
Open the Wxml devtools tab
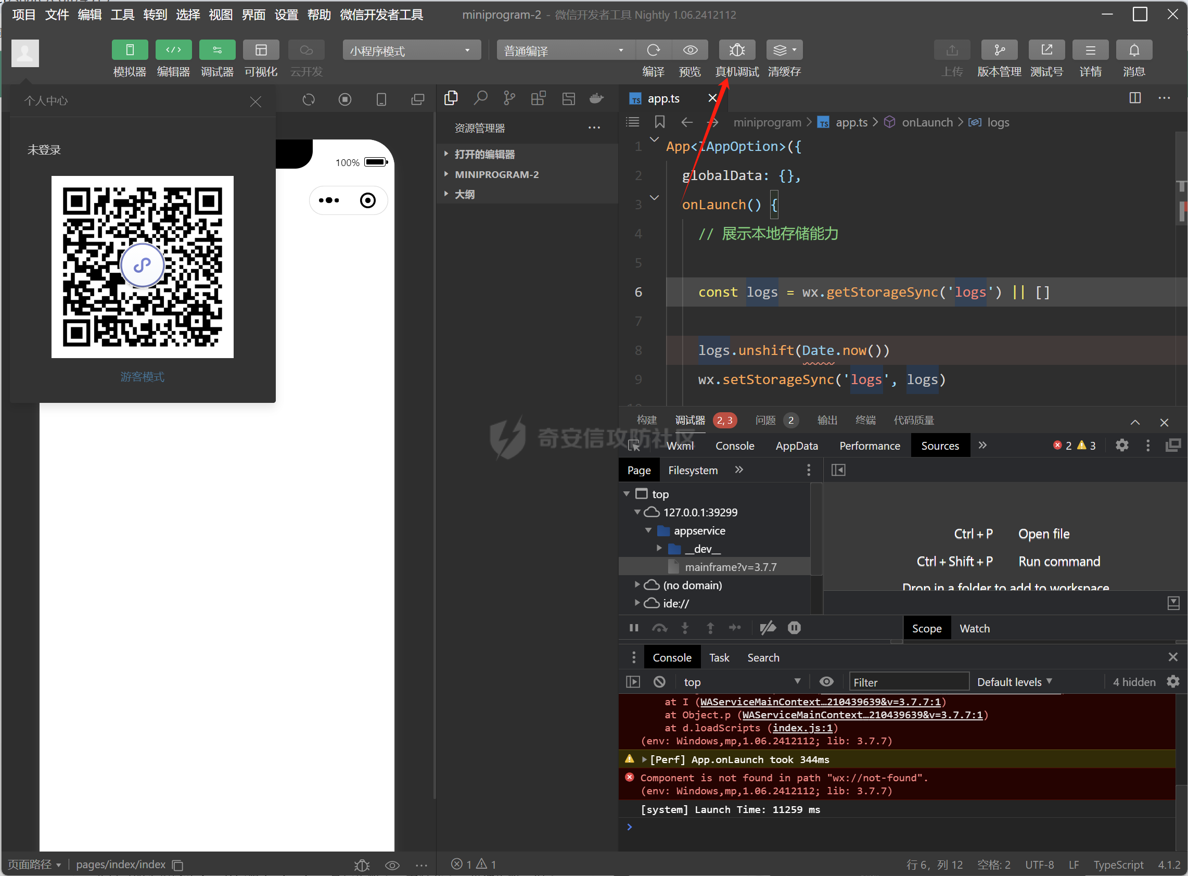pyautogui.click(x=680, y=446)
